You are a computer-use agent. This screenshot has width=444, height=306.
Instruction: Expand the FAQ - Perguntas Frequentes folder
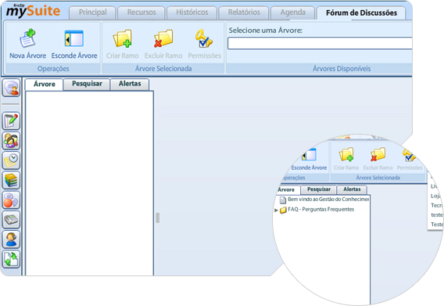coord(276,211)
